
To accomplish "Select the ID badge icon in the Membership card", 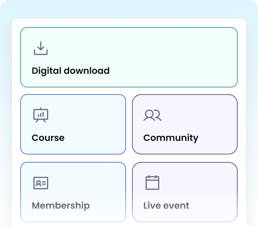I will [41, 183].
